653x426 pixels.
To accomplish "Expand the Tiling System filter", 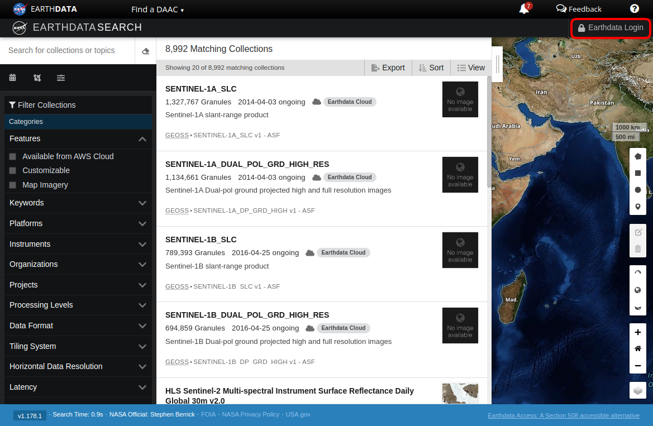I will pyautogui.click(x=78, y=346).
